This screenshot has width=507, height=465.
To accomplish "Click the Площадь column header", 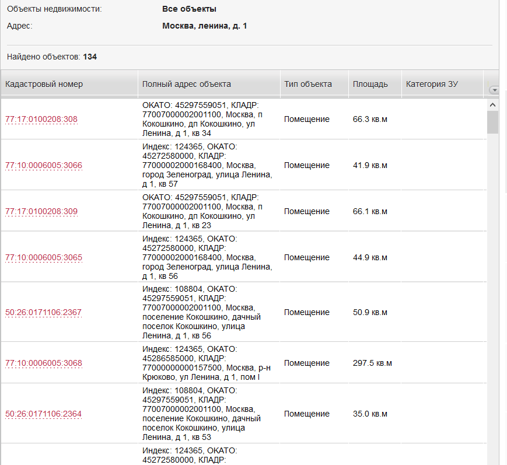I will click(x=370, y=84).
